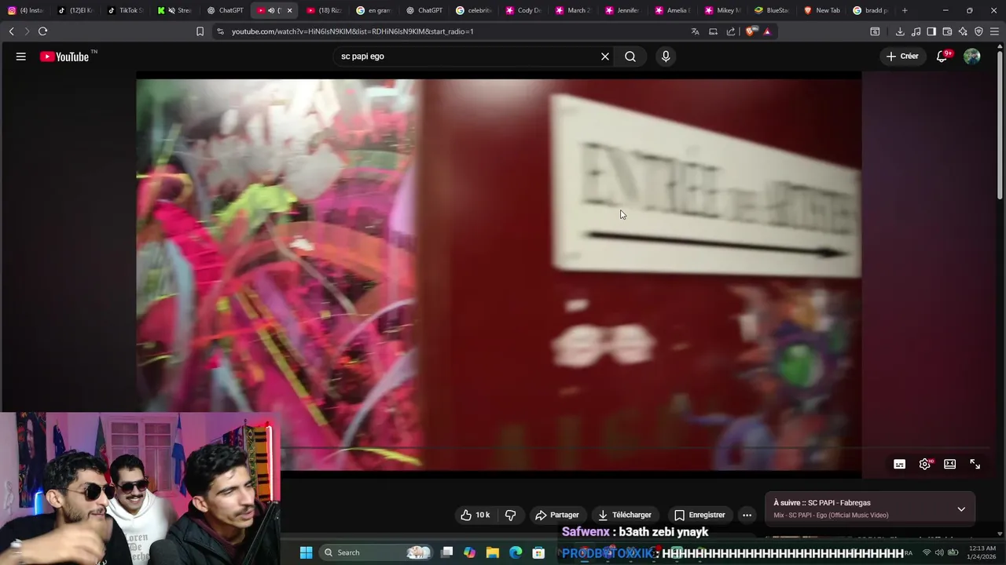Launch Microsoft Edge from the taskbar

pyautogui.click(x=516, y=552)
